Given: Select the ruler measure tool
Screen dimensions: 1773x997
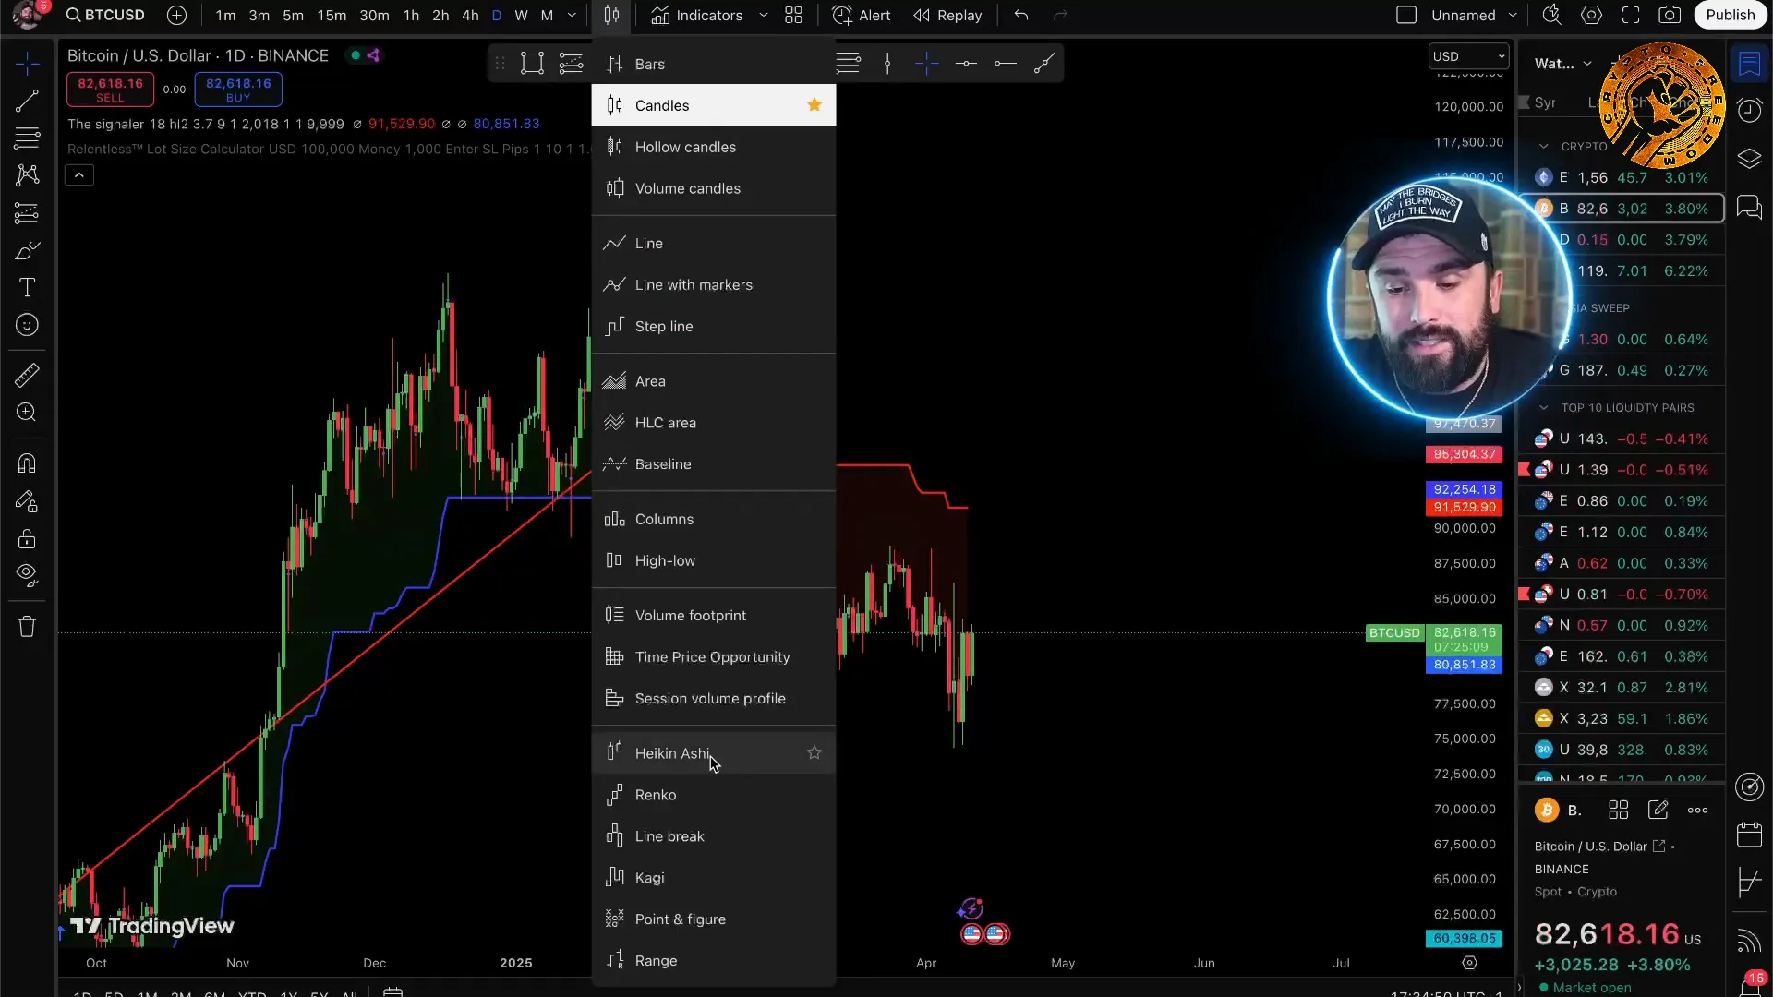Looking at the screenshot, I should click(27, 375).
